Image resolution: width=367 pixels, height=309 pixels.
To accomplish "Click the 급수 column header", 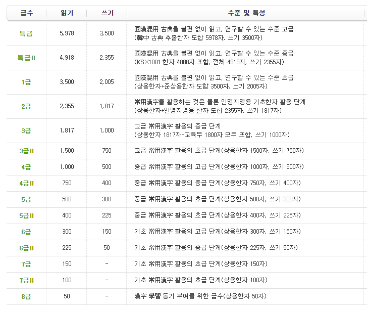I will [x=26, y=13].
